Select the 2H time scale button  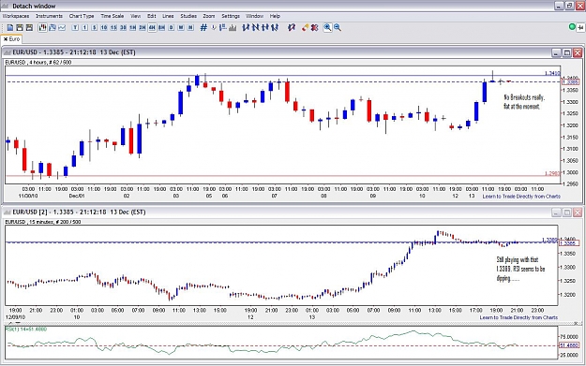pyautogui.click(x=143, y=27)
